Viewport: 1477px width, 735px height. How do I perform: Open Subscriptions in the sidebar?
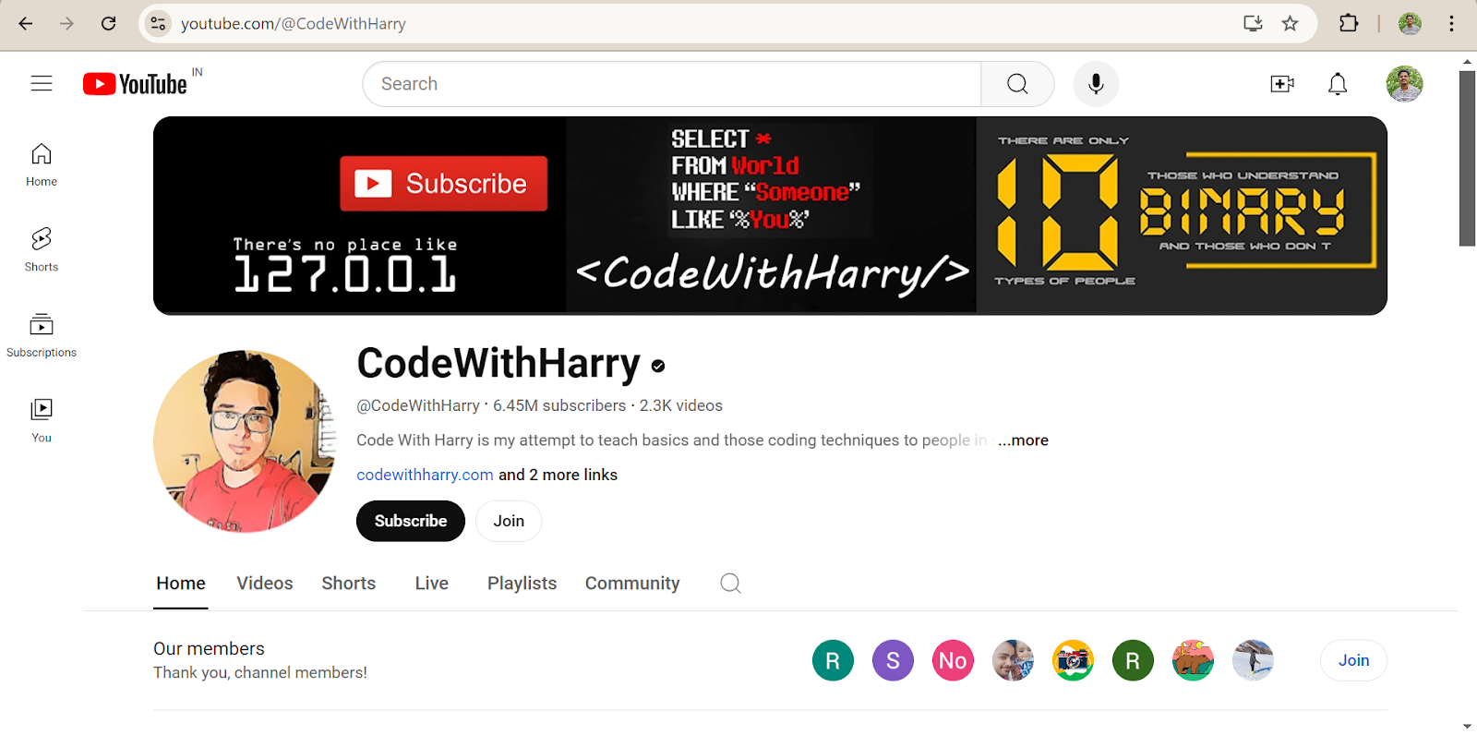pos(42,336)
